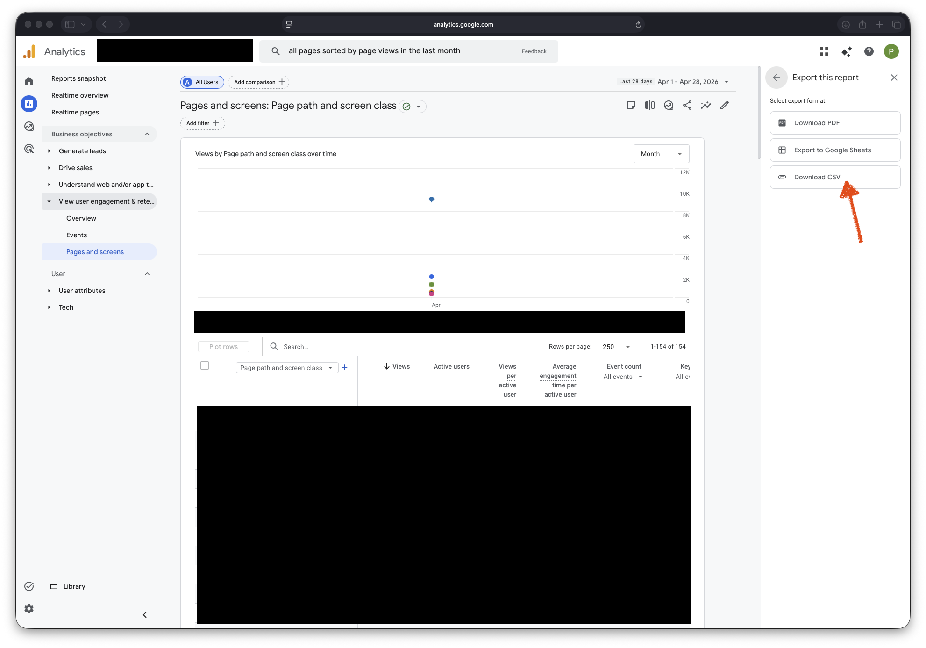Tick the select-all rows checkbox in the table header
The image size is (926, 648).
pyautogui.click(x=205, y=365)
